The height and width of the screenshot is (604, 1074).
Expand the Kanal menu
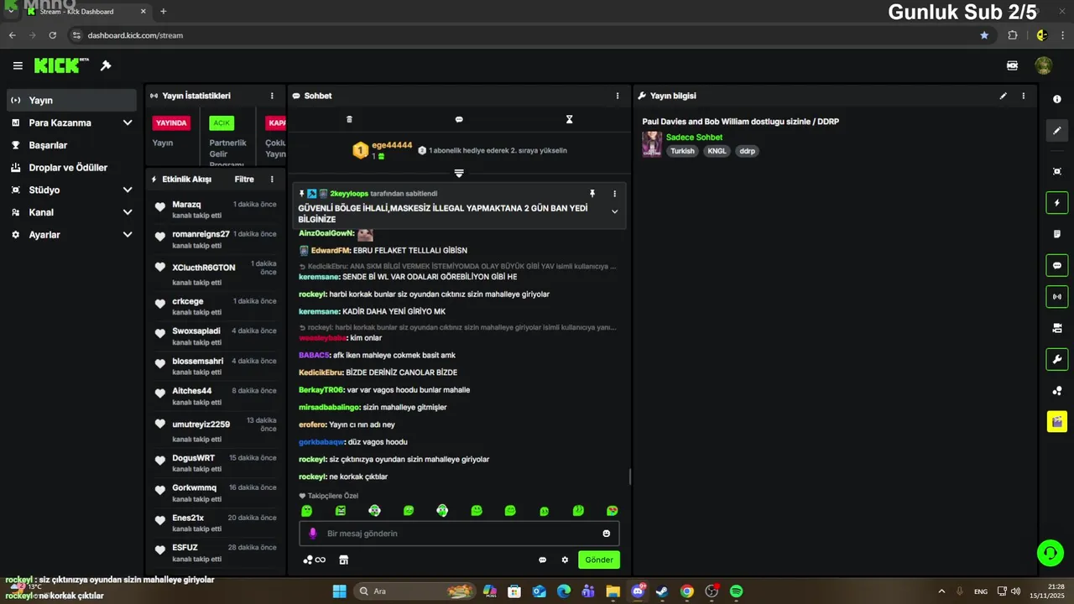tap(71, 212)
